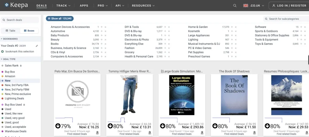Click Find related Deals under Tommy Hilfiger

click(129, 134)
